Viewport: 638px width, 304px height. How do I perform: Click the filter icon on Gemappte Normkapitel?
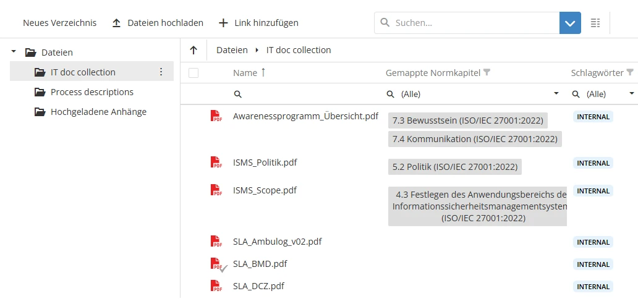(x=487, y=73)
